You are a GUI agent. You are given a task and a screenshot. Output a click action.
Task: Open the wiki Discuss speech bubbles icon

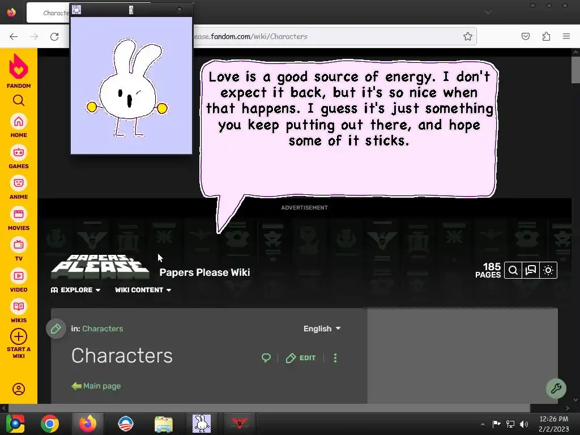(531, 270)
